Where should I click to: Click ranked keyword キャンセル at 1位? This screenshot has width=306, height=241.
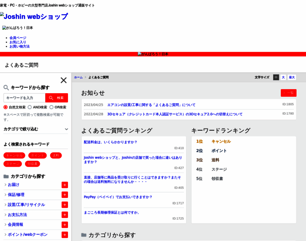click(x=221, y=141)
